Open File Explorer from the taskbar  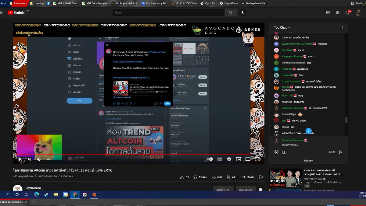pyautogui.click(x=56, y=195)
